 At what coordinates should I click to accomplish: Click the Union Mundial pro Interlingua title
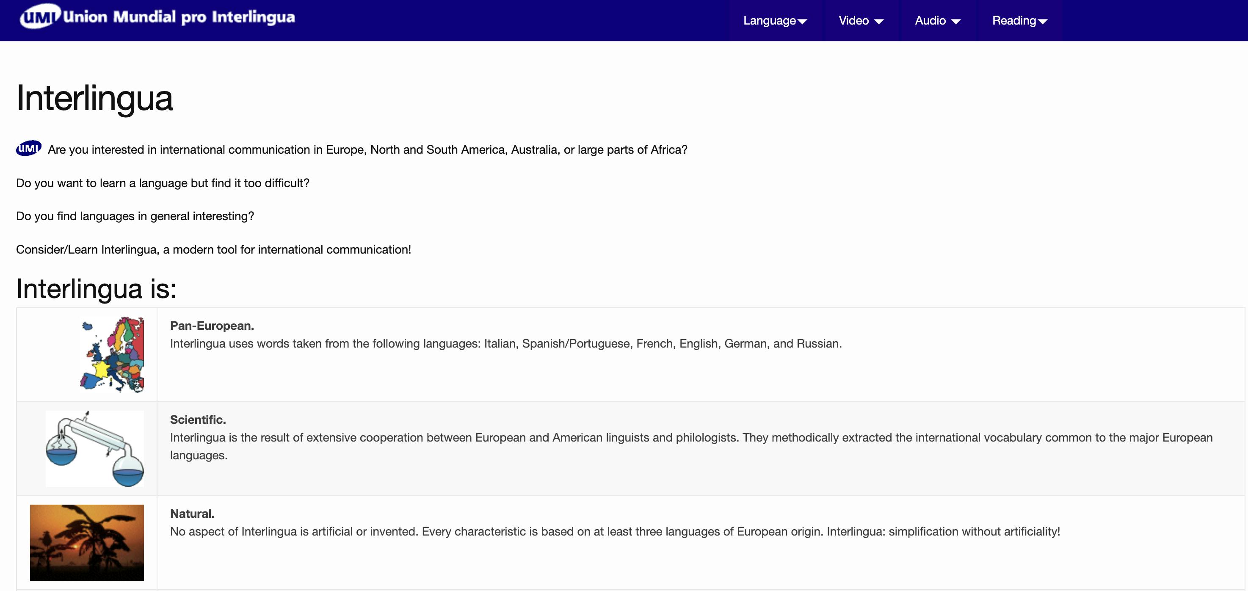(x=179, y=17)
